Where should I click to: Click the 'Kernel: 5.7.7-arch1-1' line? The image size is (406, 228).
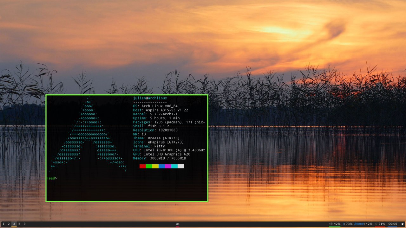pos(155,114)
